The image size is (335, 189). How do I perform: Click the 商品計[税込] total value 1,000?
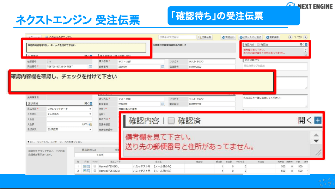pos(89,154)
